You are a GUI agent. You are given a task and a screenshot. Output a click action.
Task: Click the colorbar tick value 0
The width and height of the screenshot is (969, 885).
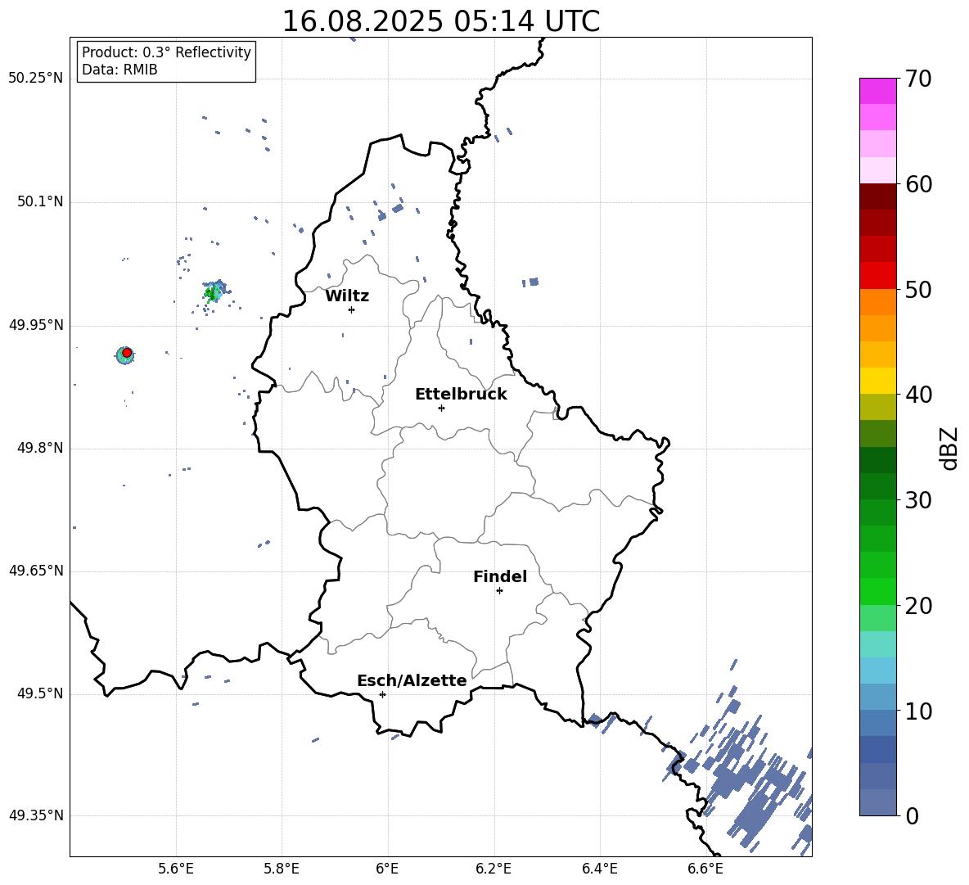pos(912,815)
